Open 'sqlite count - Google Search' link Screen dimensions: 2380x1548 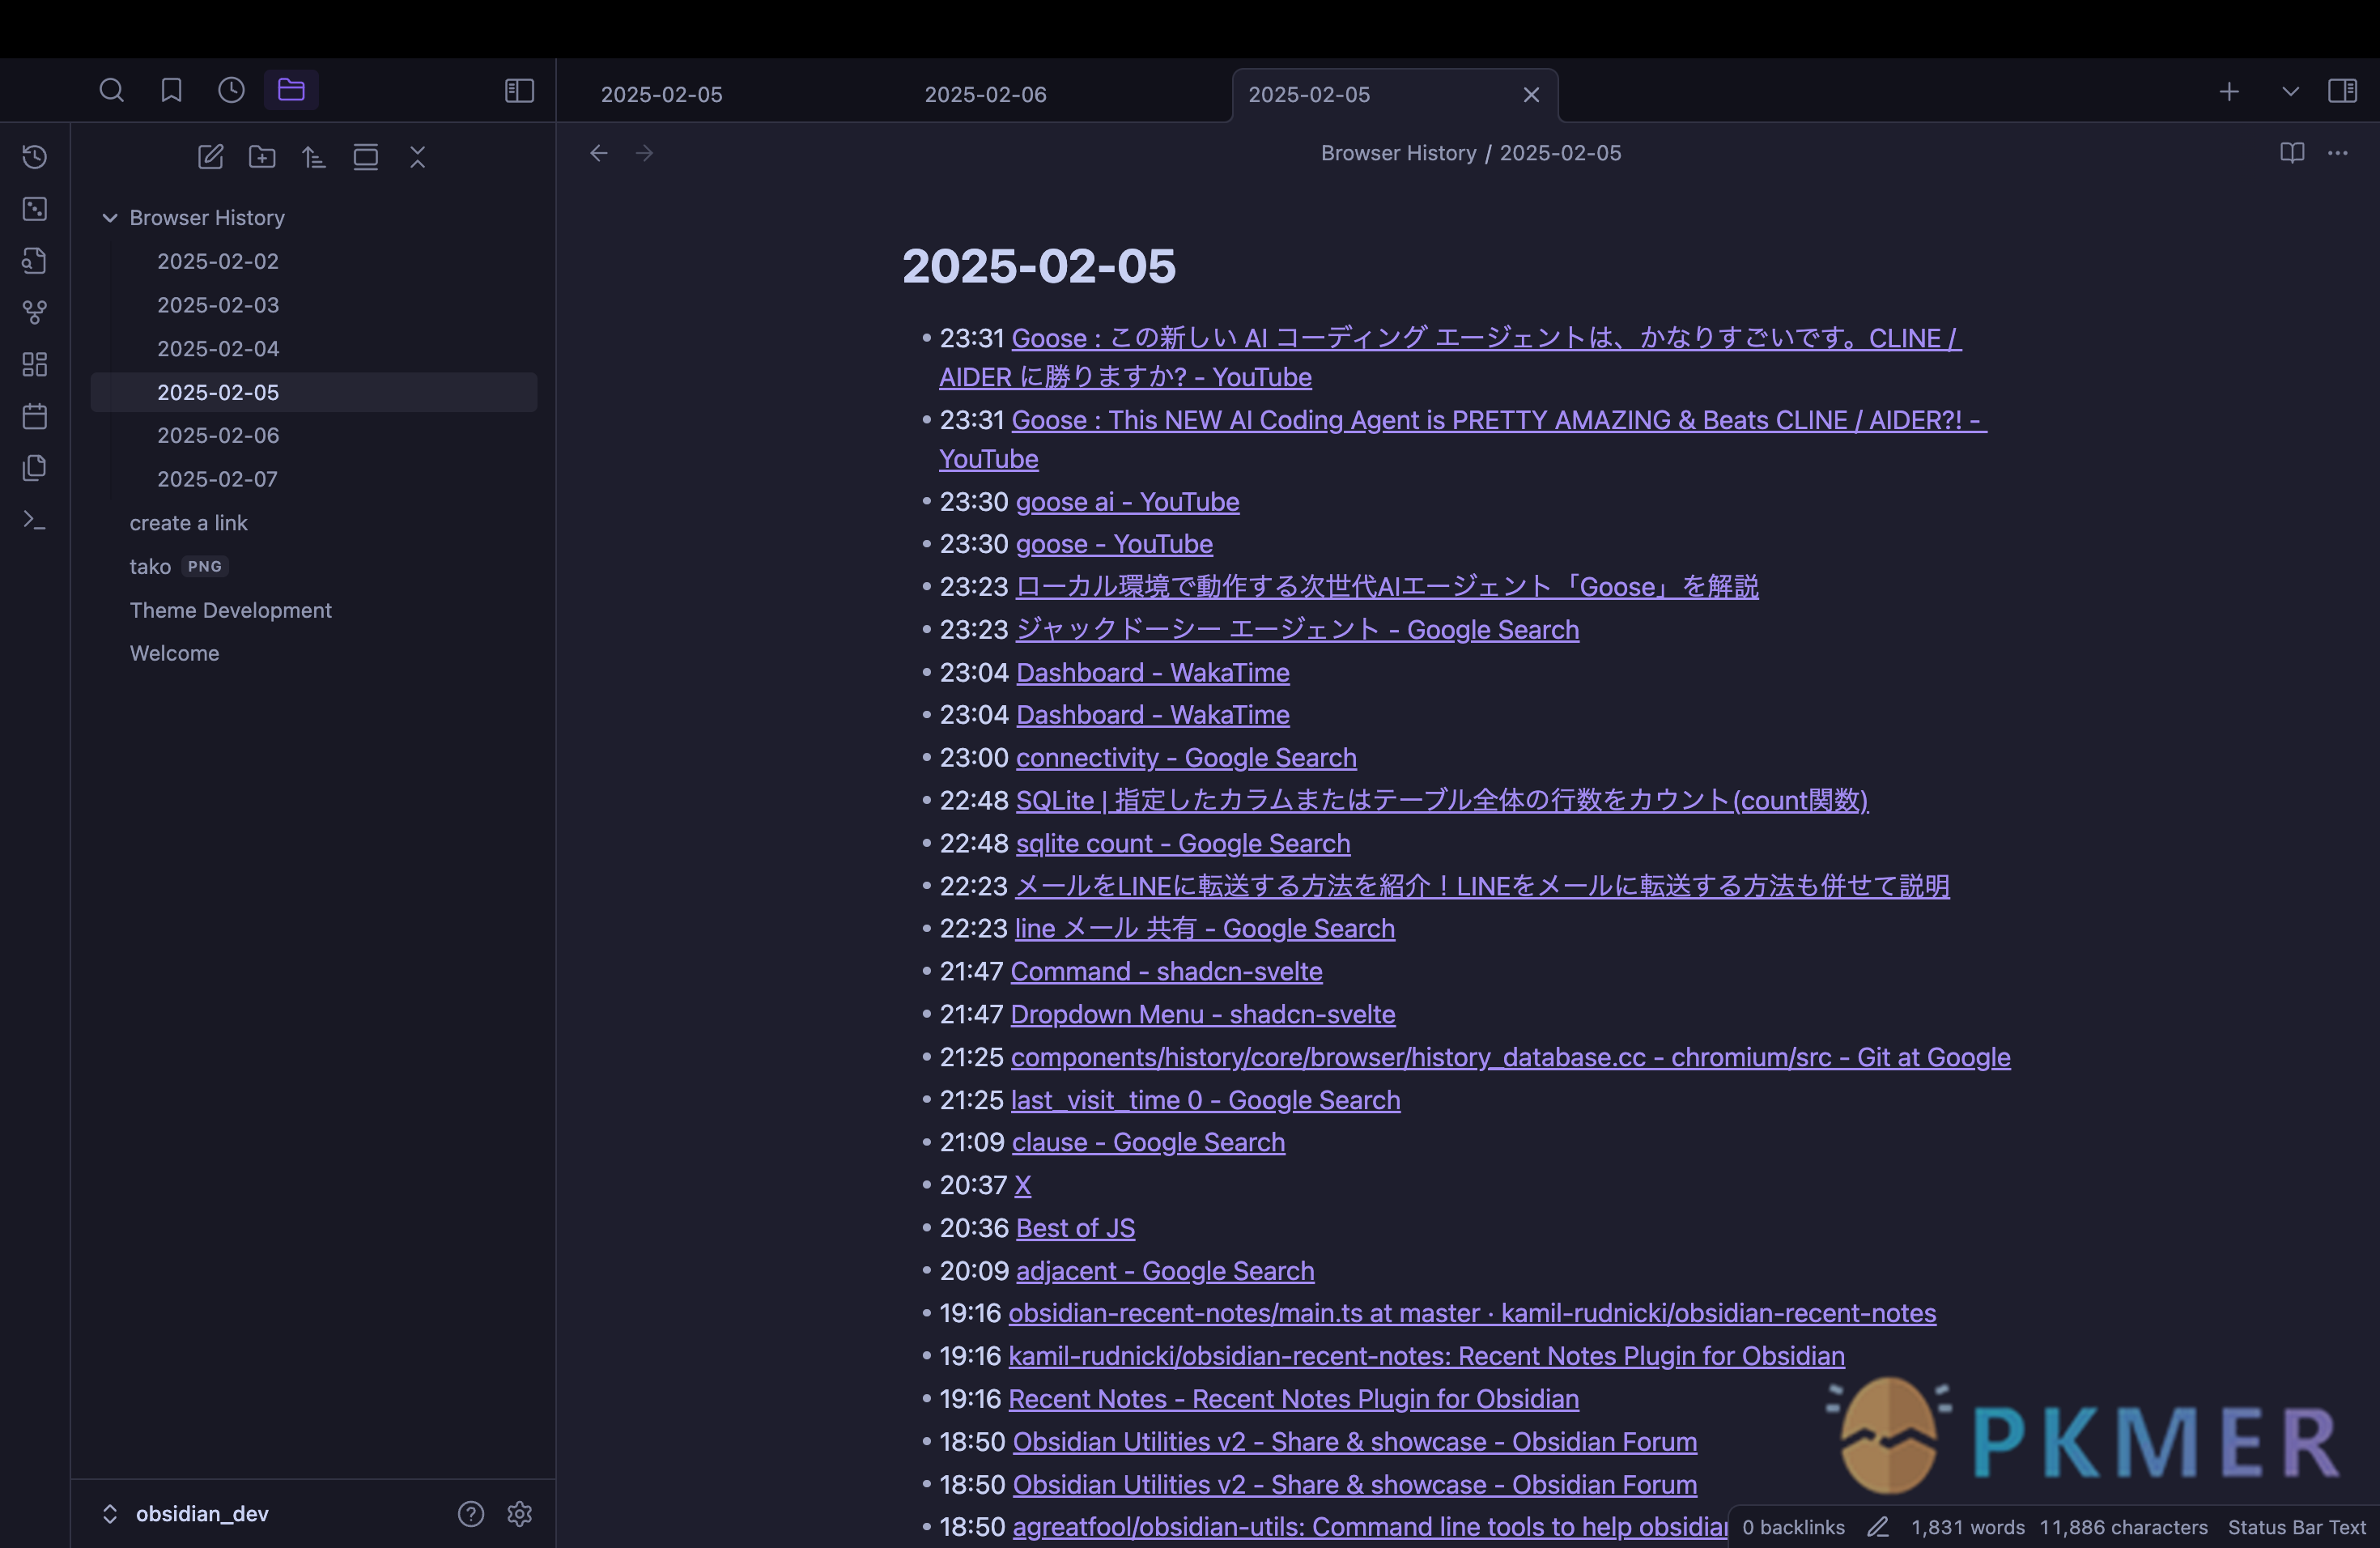1183,844
